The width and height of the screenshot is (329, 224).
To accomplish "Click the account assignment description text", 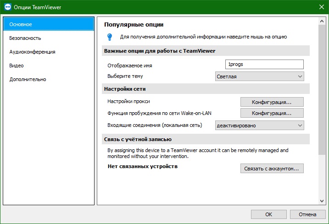I will [x=198, y=153].
